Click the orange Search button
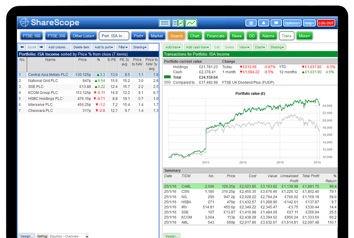354x238 pixels. tap(176, 36)
